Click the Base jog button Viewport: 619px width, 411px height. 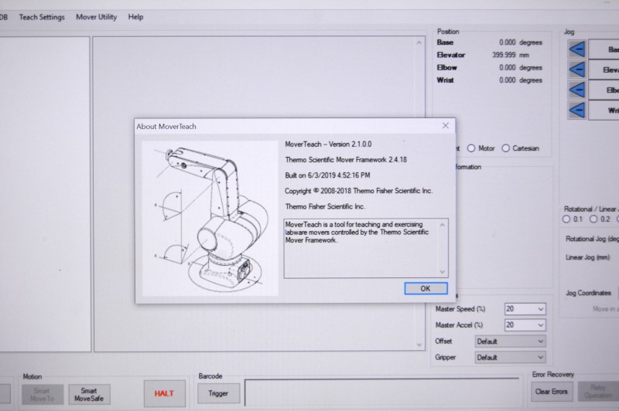click(x=604, y=49)
